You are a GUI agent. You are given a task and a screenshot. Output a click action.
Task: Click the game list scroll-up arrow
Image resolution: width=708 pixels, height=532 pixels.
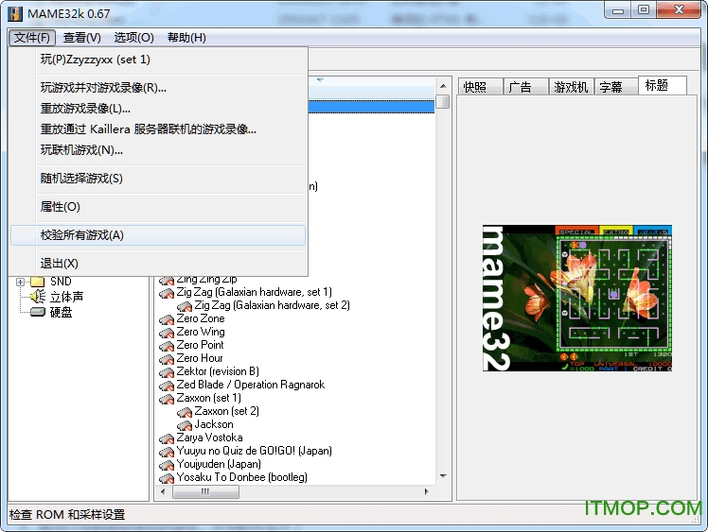443,86
